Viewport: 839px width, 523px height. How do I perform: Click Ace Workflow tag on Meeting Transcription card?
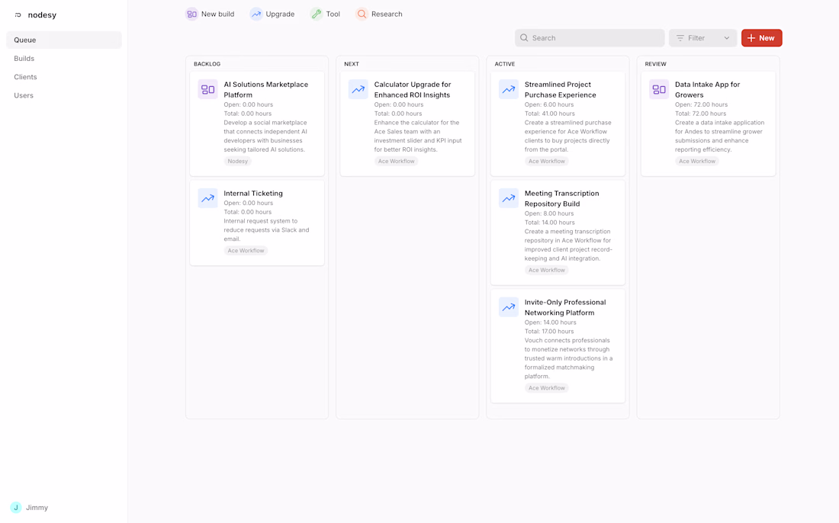click(547, 270)
